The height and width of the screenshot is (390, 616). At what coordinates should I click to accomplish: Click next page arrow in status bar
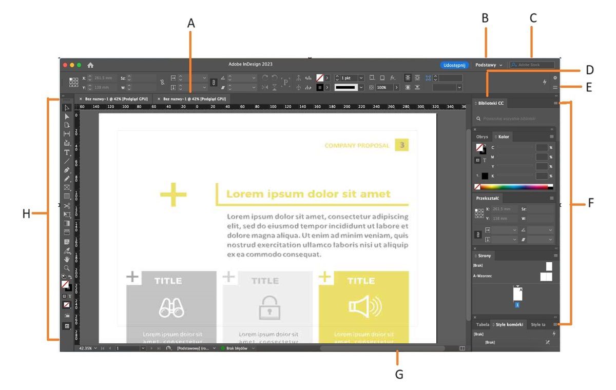pos(151,348)
